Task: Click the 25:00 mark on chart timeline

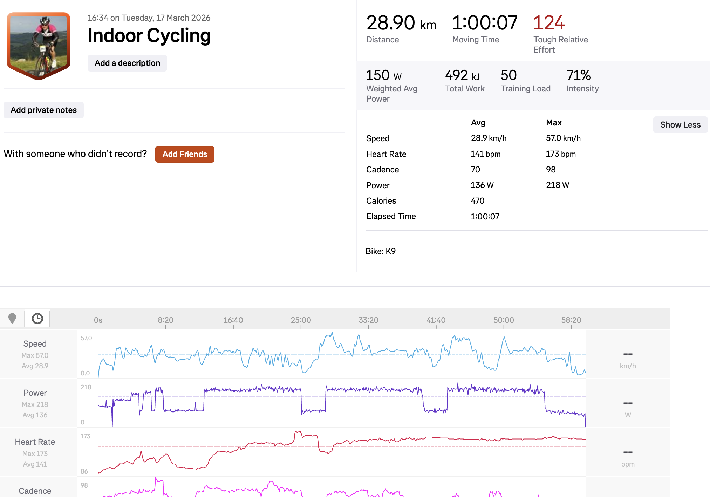Action: tap(301, 320)
